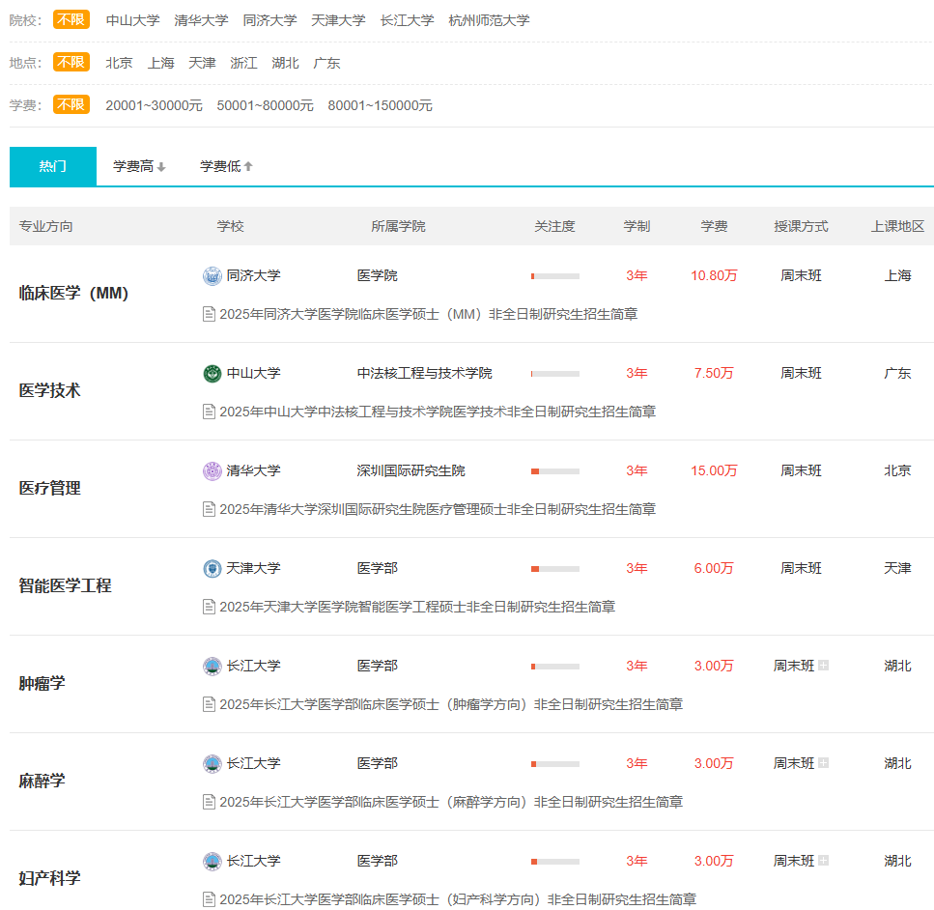The width and height of the screenshot is (934, 910).
Task: Click the Tongji University logo icon
Action: [x=212, y=276]
